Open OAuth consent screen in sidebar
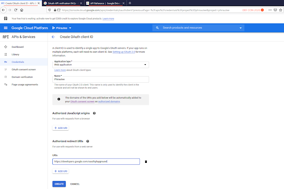The image size is (284, 189). pyautogui.click(x=24, y=69)
